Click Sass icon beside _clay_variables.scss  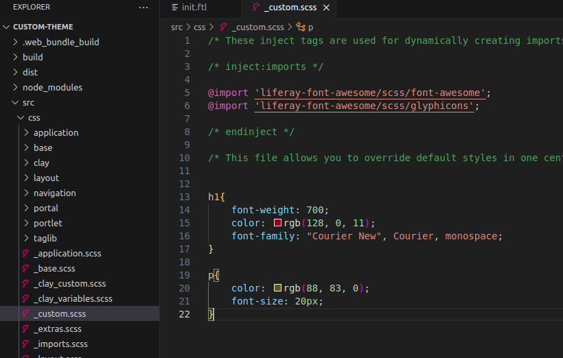[x=25, y=298]
